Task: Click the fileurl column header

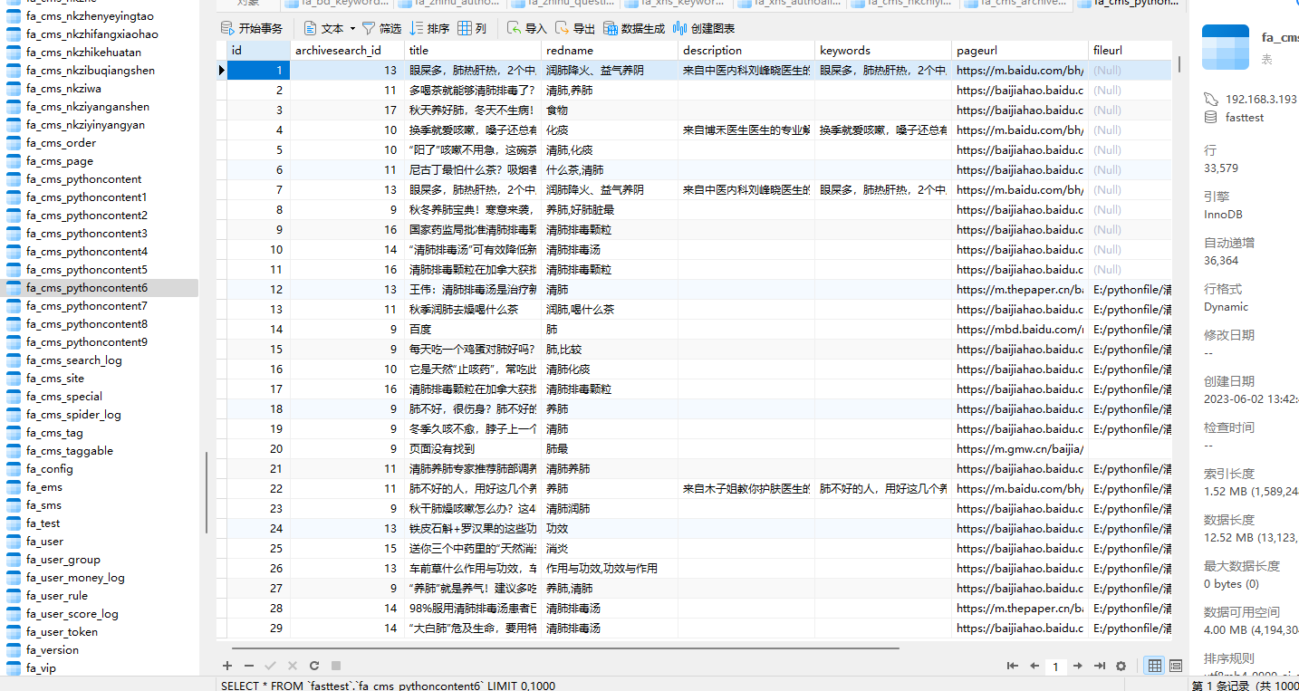Action: [1132, 50]
